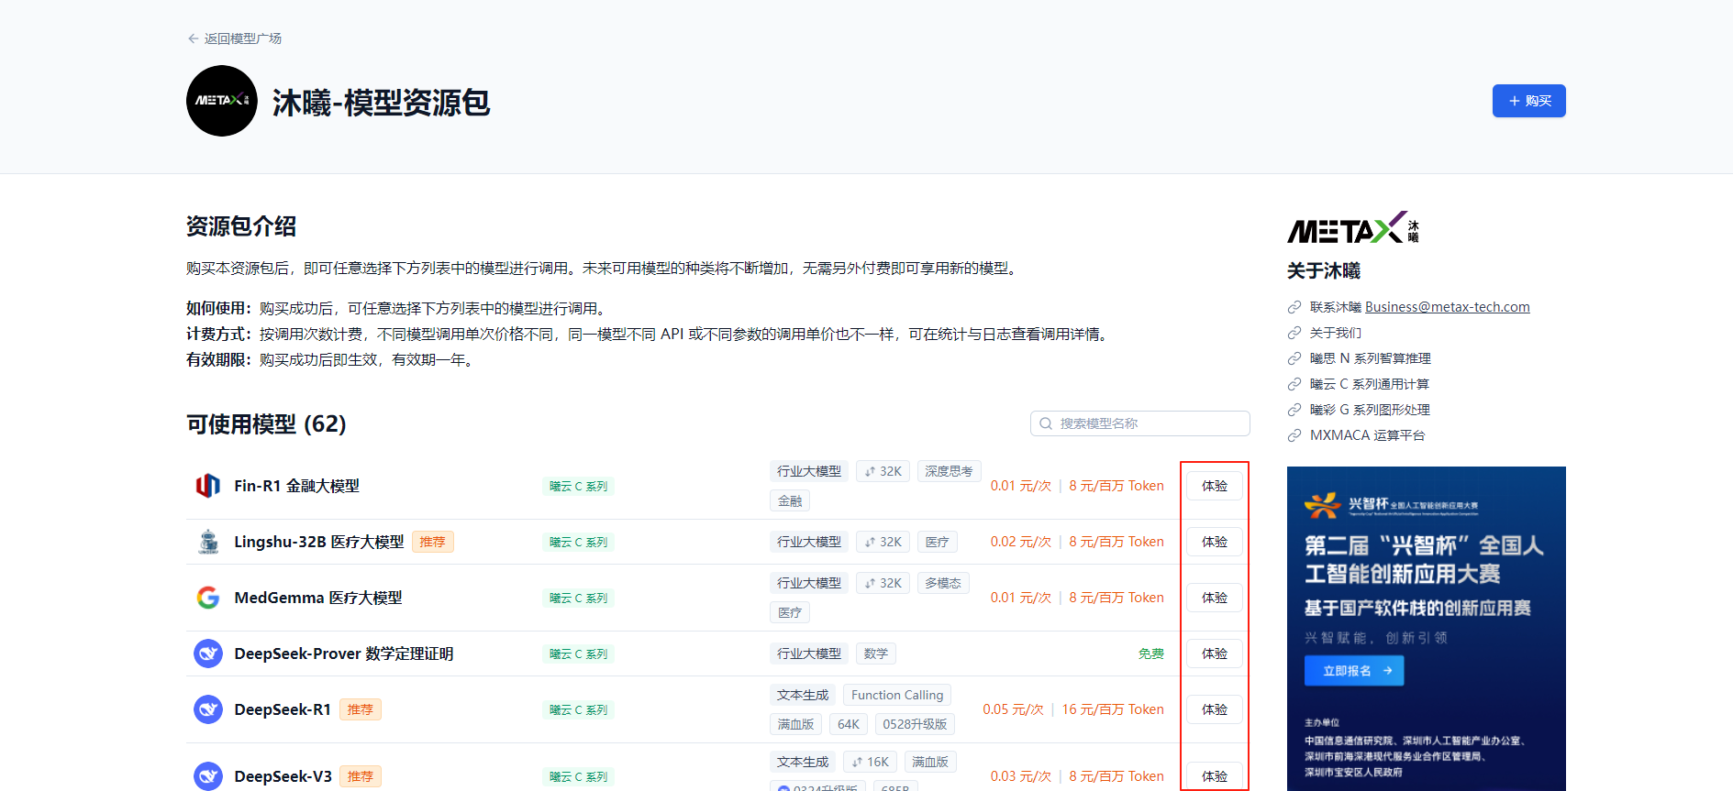Viewport: 1733px width, 791px height.
Task: Click the Fin-R1 model logo icon
Action: tap(208, 486)
